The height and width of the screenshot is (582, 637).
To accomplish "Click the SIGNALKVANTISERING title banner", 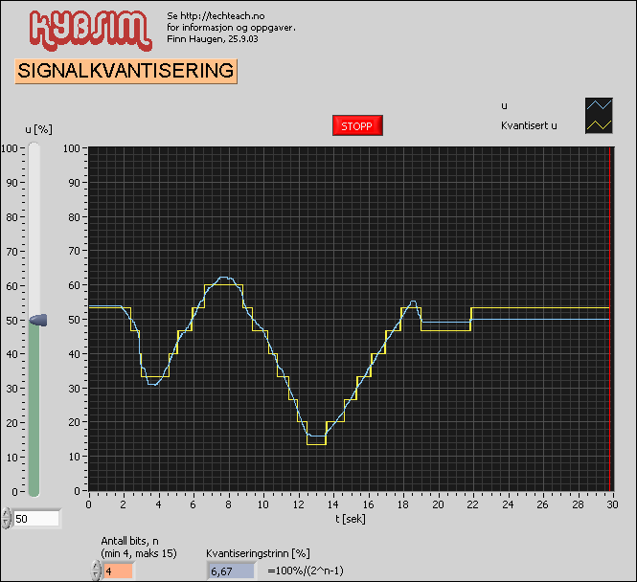I will tap(125, 71).
